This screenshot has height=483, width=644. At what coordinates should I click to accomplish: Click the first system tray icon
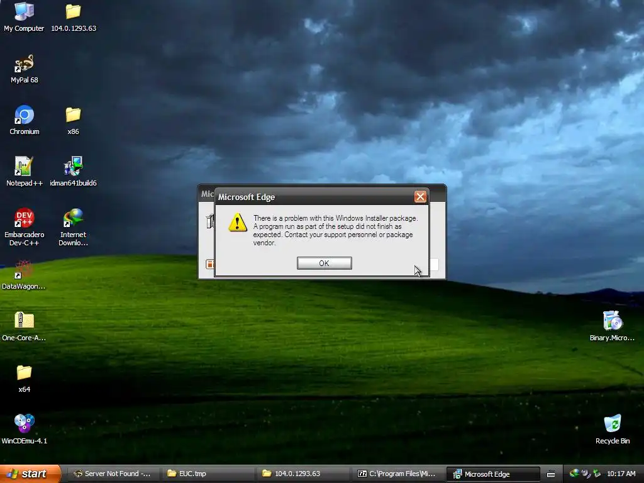(x=574, y=474)
